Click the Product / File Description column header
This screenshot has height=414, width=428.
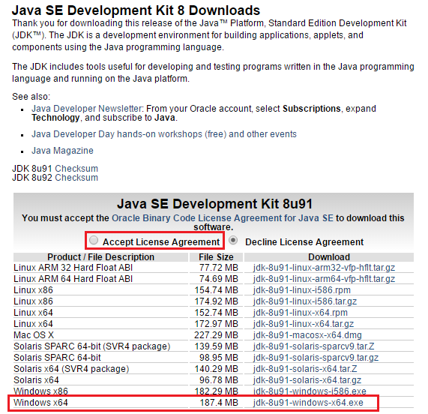100,257
